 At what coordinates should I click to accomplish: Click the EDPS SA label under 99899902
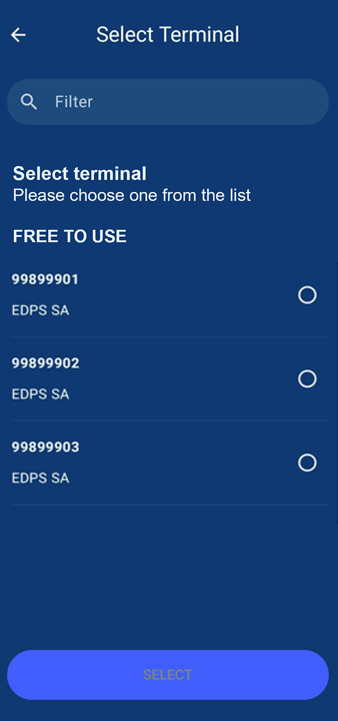41,394
